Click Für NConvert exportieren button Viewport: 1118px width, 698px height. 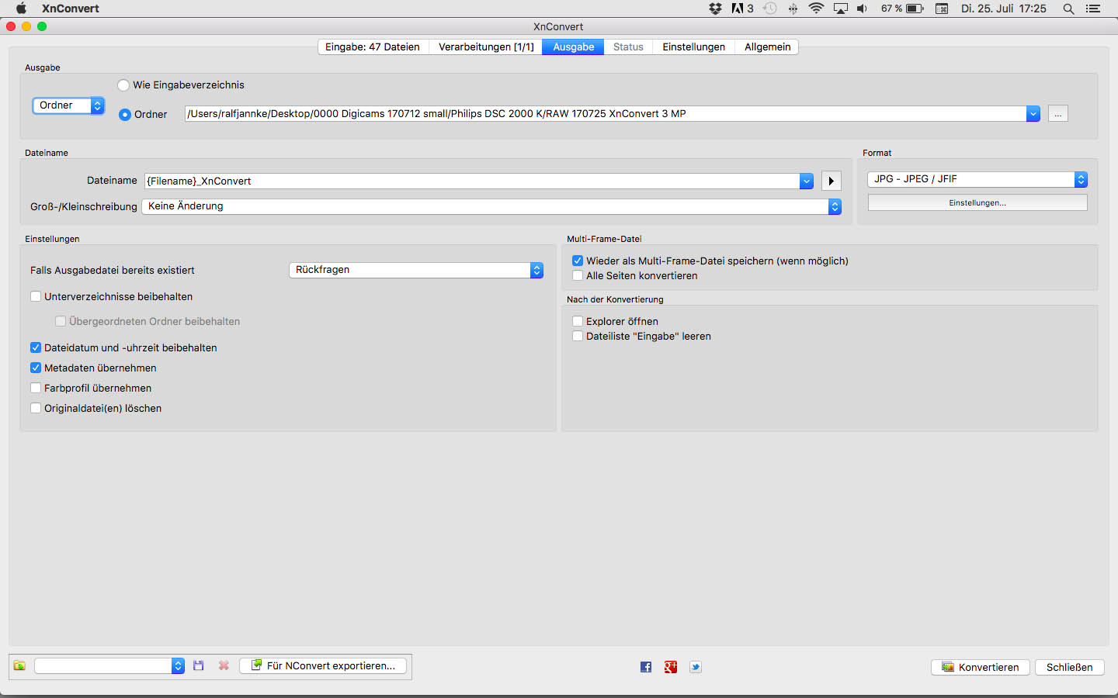tap(324, 666)
